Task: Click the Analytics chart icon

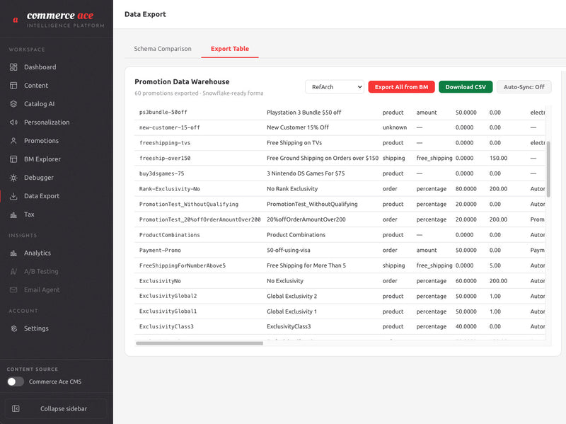Action: click(13, 253)
